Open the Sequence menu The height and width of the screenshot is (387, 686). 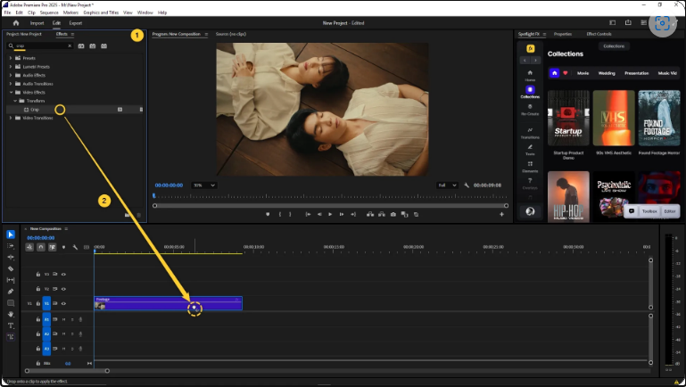coord(49,12)
